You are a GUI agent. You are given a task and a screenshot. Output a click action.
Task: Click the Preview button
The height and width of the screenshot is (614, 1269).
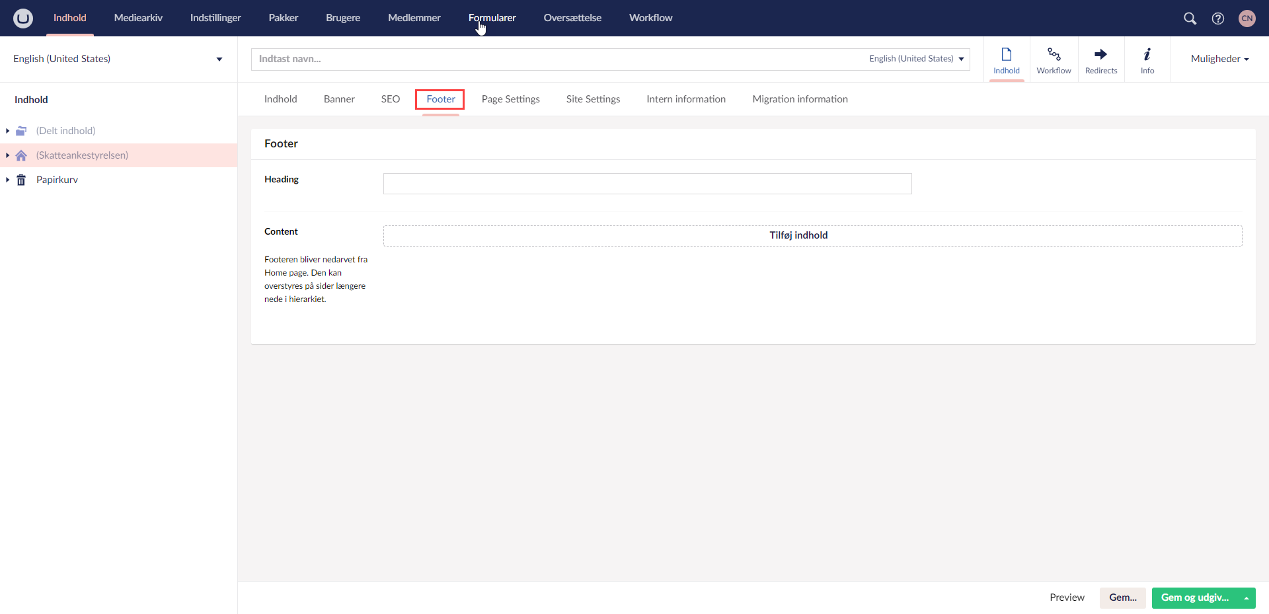(1067, 597)
